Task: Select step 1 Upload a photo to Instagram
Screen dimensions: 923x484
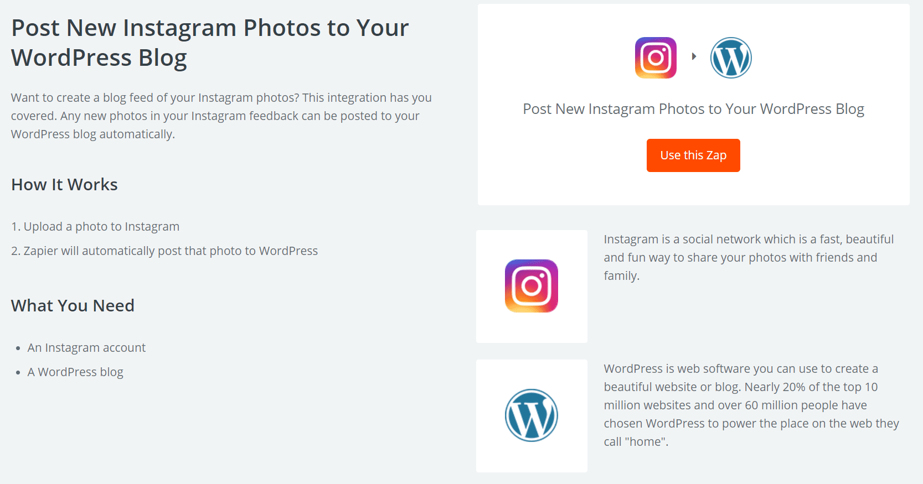Action: click(x=95, y=226)
